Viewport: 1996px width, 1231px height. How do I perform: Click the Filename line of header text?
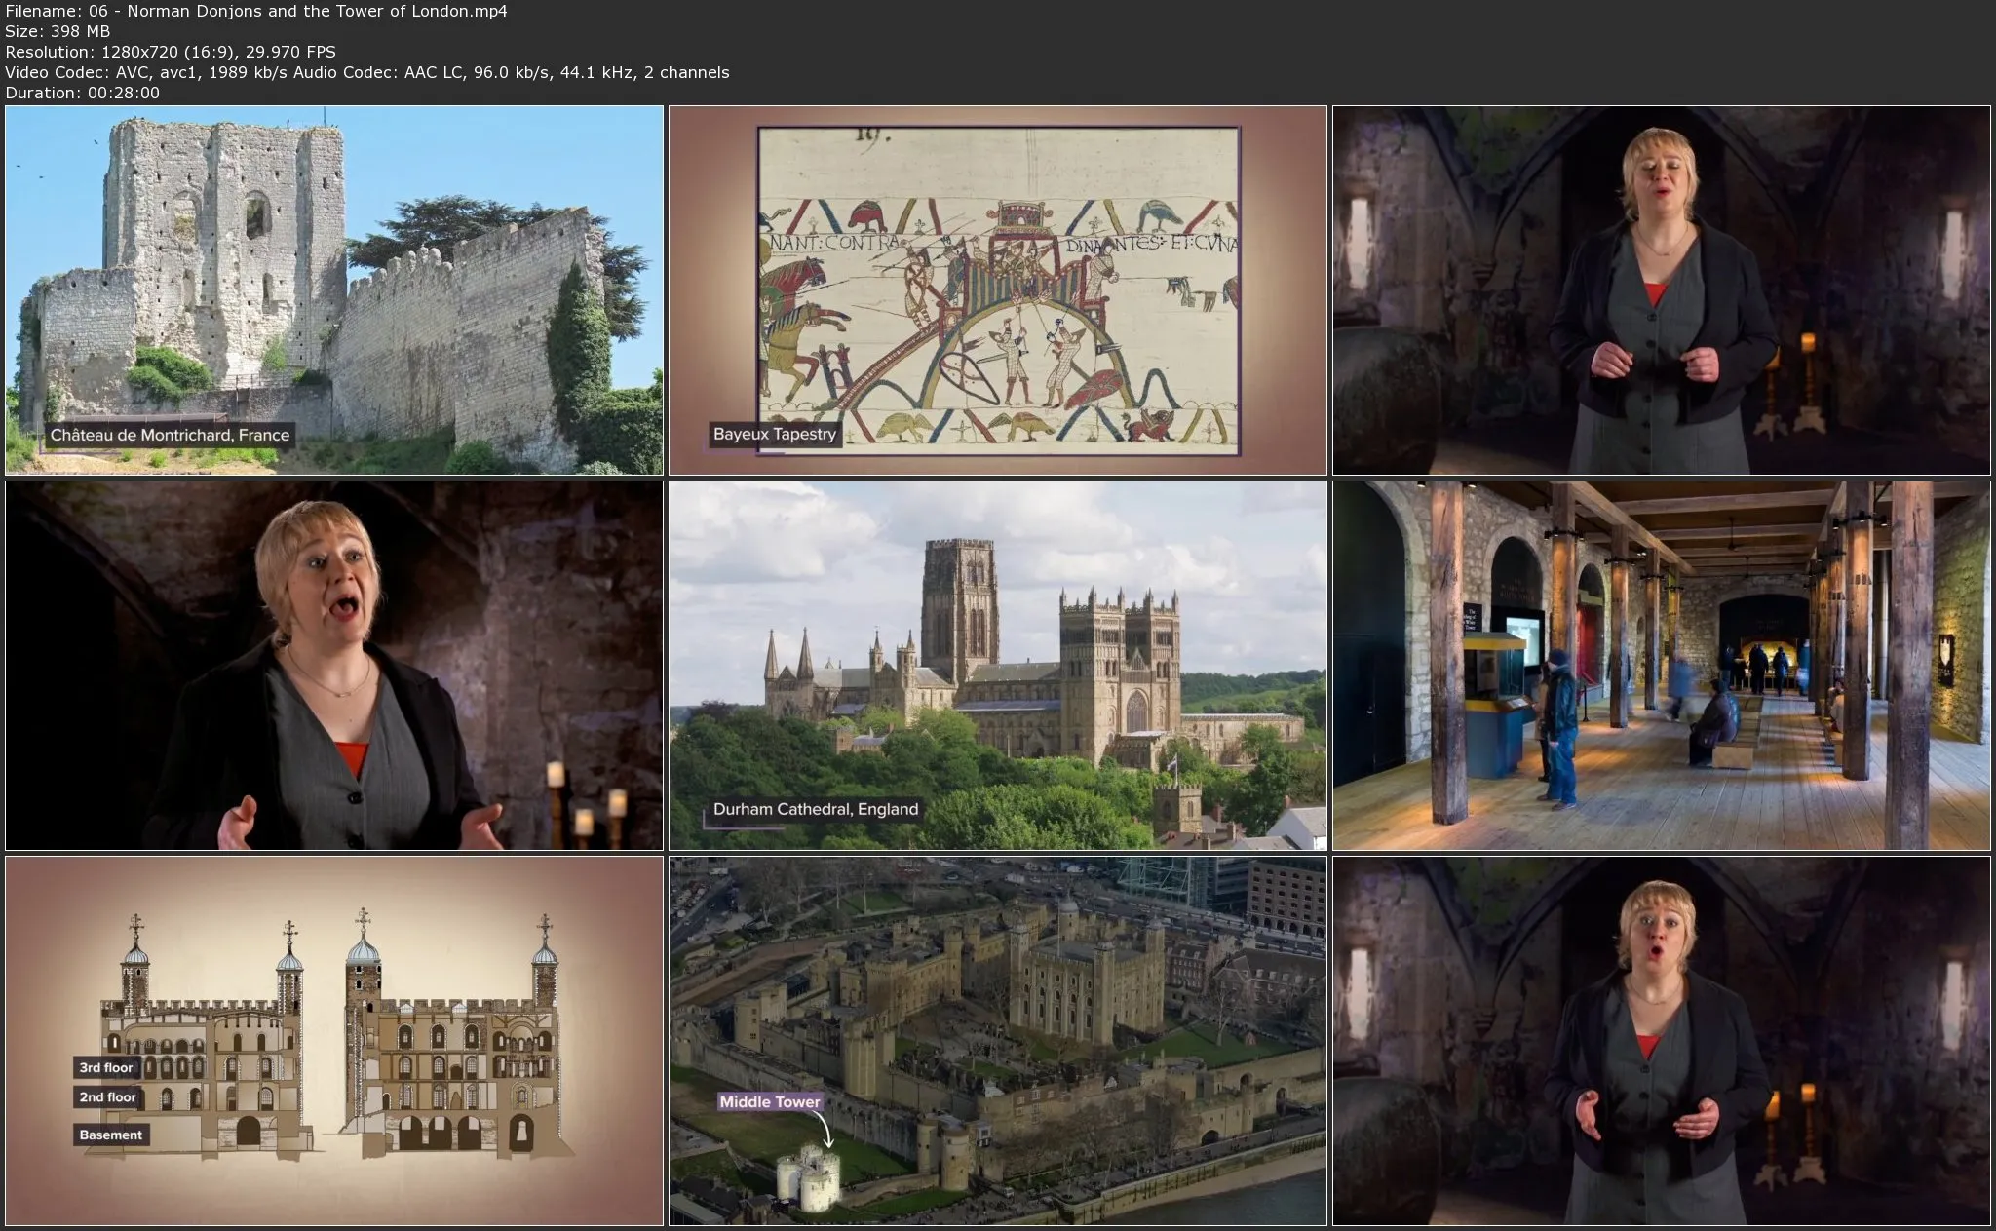[x=256, y=11]
